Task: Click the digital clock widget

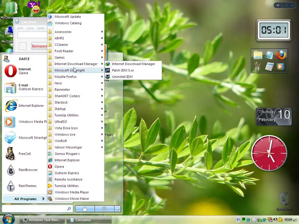Action: click(x=274, y=30)
